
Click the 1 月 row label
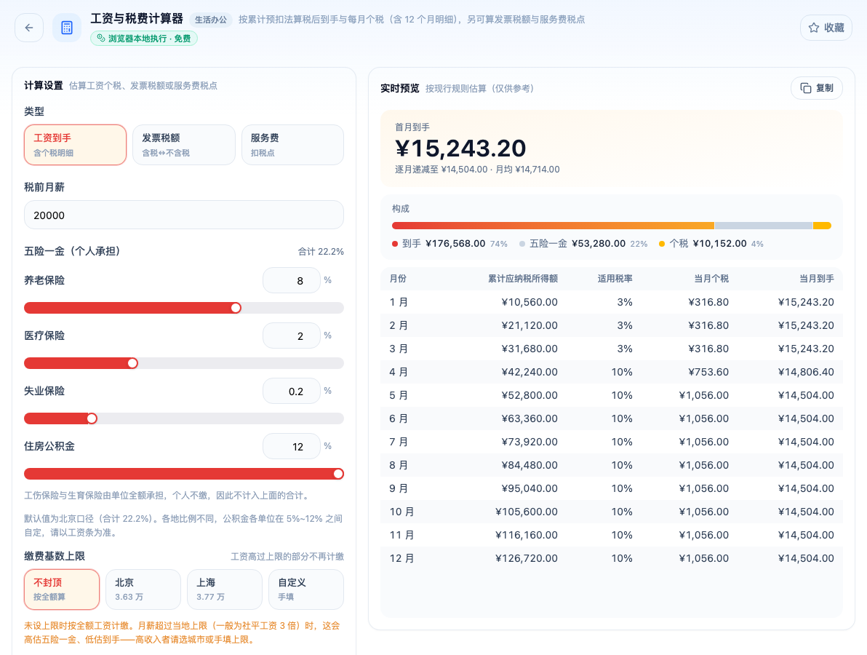pyautogui.click(x=399, y=302)
